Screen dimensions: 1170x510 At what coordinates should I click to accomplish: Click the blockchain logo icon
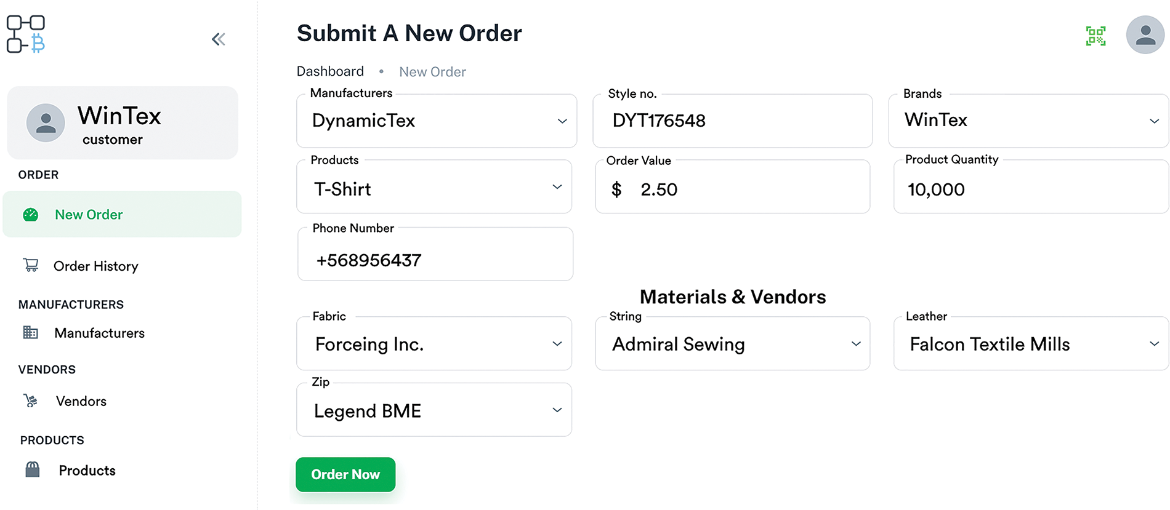(26, 34)
